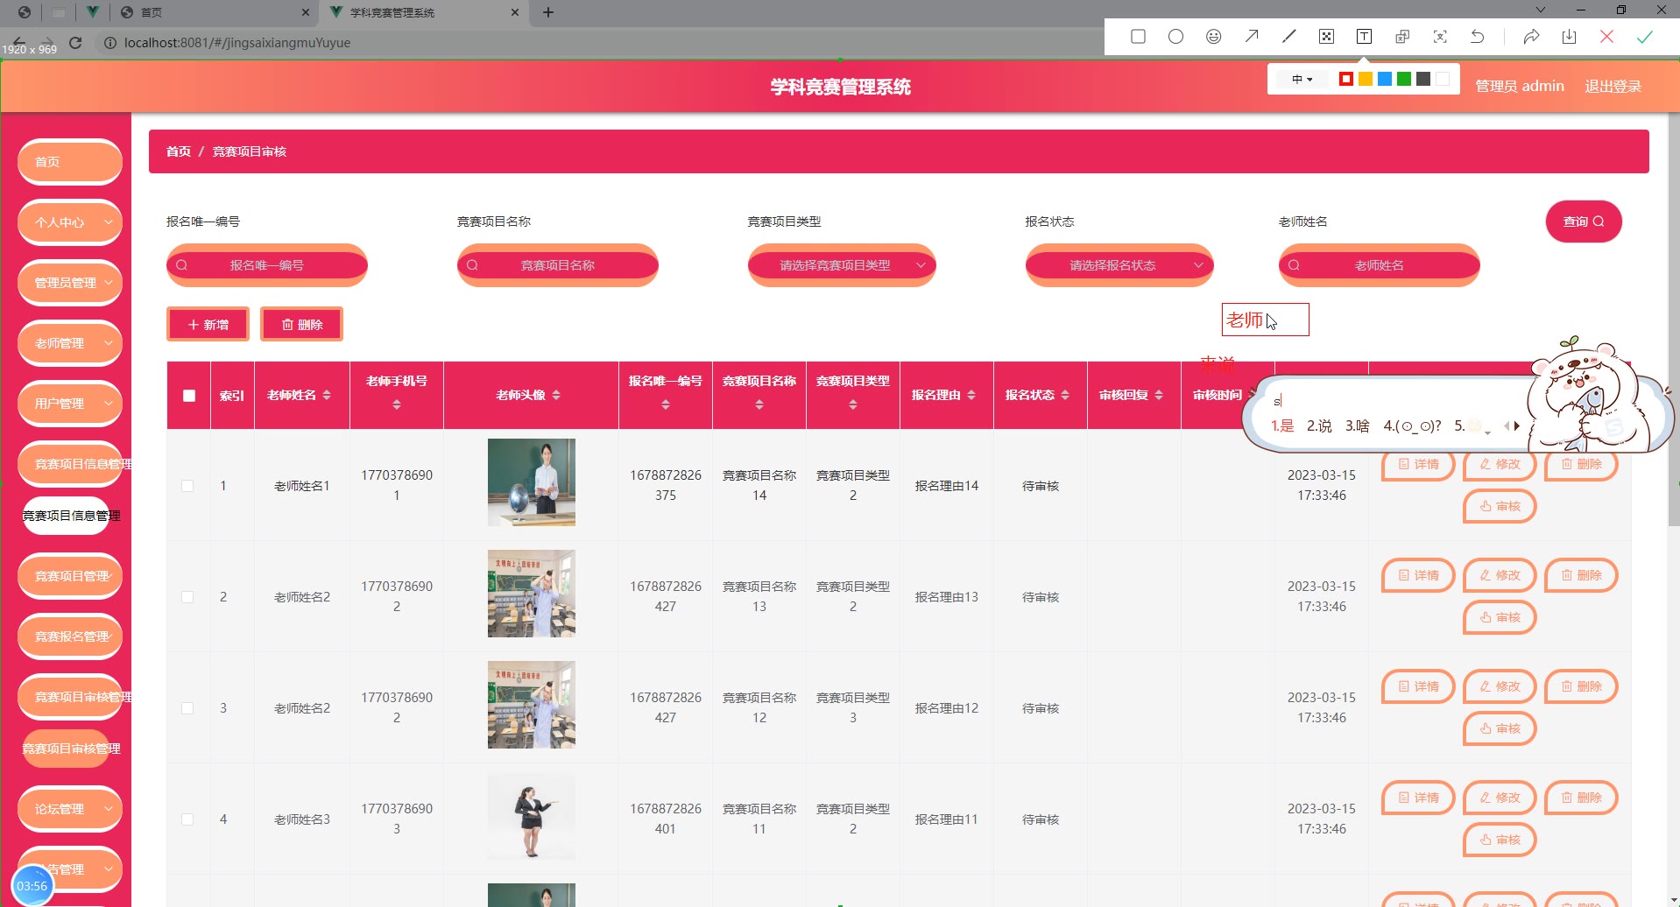Pick the blue annotation color

tap(1385, 80)
